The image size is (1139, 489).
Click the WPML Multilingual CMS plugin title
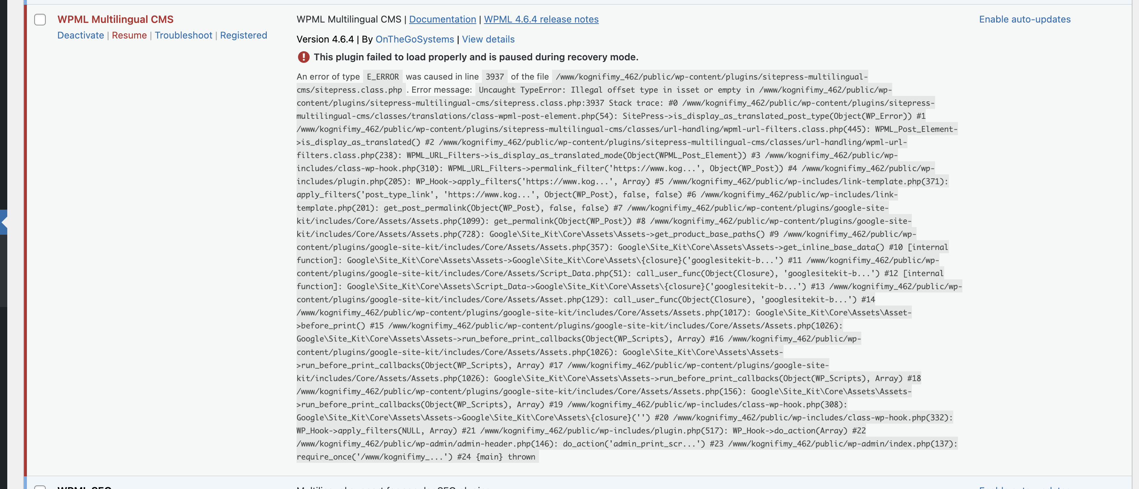tap(116, 20)
